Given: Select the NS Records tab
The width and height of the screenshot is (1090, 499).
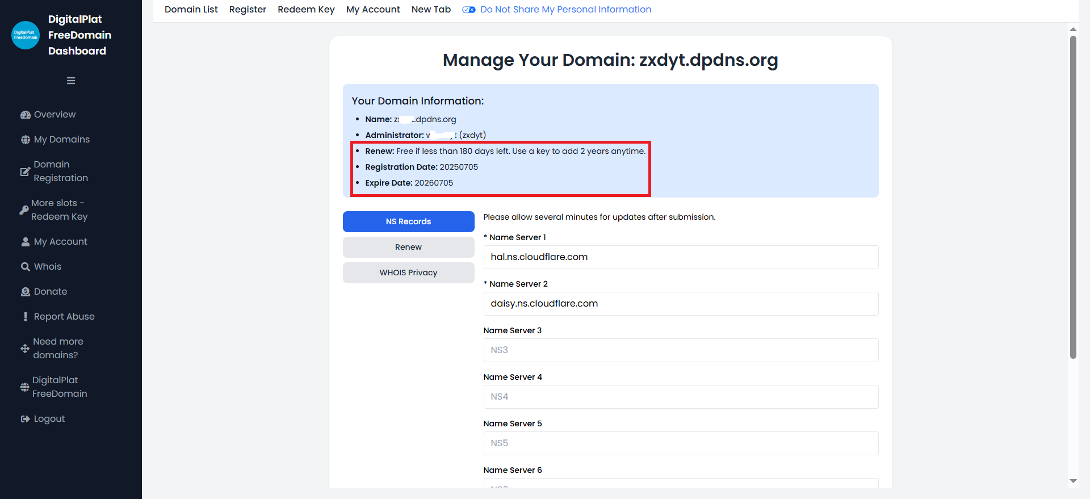Looking at the screenshot, I should point(408,221).
